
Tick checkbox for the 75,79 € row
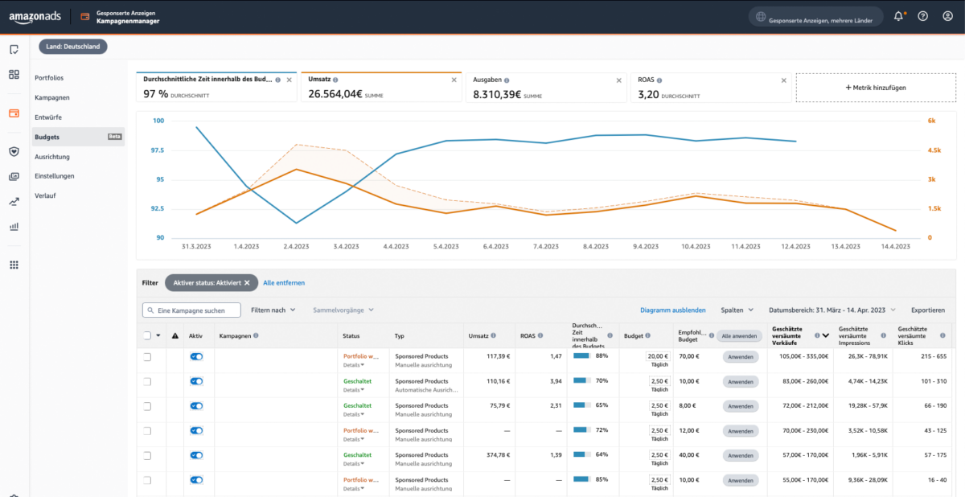coord(146,406)
